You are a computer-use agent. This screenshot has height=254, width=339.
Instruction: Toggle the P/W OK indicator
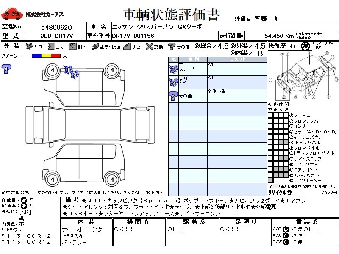click(x=286, y=242)
